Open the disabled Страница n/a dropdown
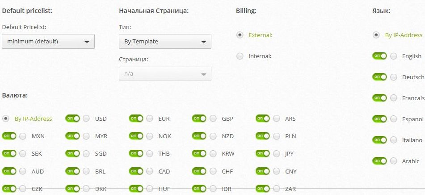The width and height of the screenshot is (425, 195). point(165,73)
